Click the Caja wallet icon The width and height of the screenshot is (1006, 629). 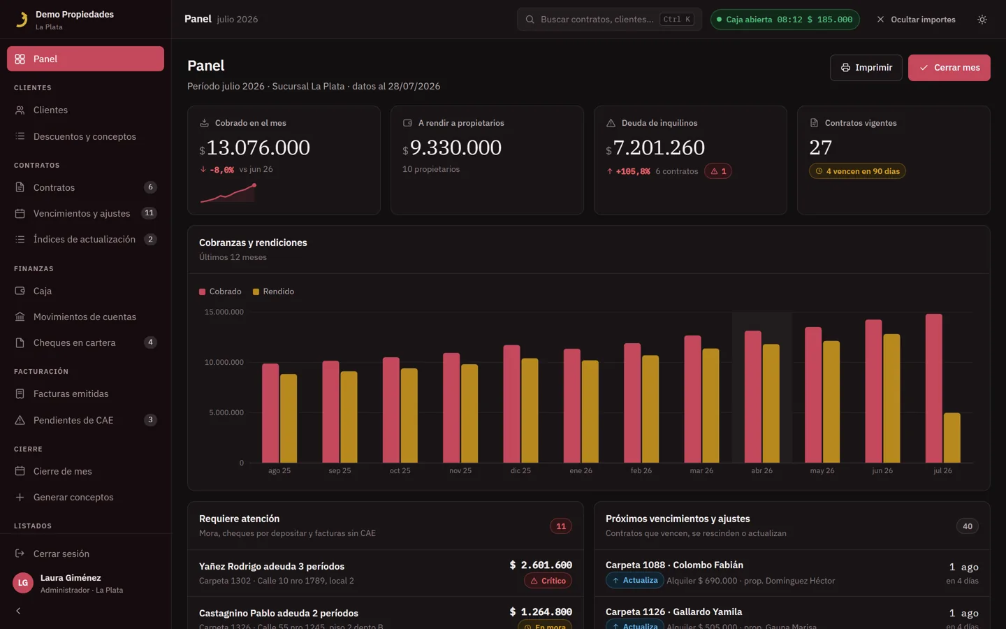tap(20, 291)
